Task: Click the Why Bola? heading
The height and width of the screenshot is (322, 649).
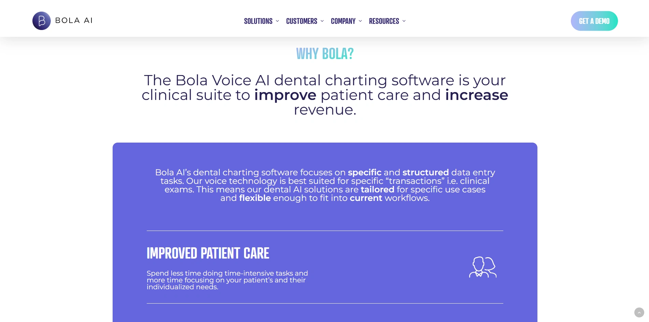Action: [x=325, y=54]
